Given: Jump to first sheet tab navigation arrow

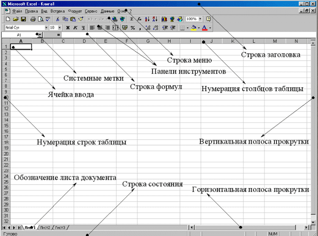Looking at the screenshot, I should click(4, 228).
